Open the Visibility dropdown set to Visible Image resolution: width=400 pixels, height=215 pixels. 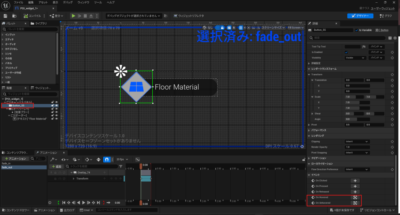(355, 58)
